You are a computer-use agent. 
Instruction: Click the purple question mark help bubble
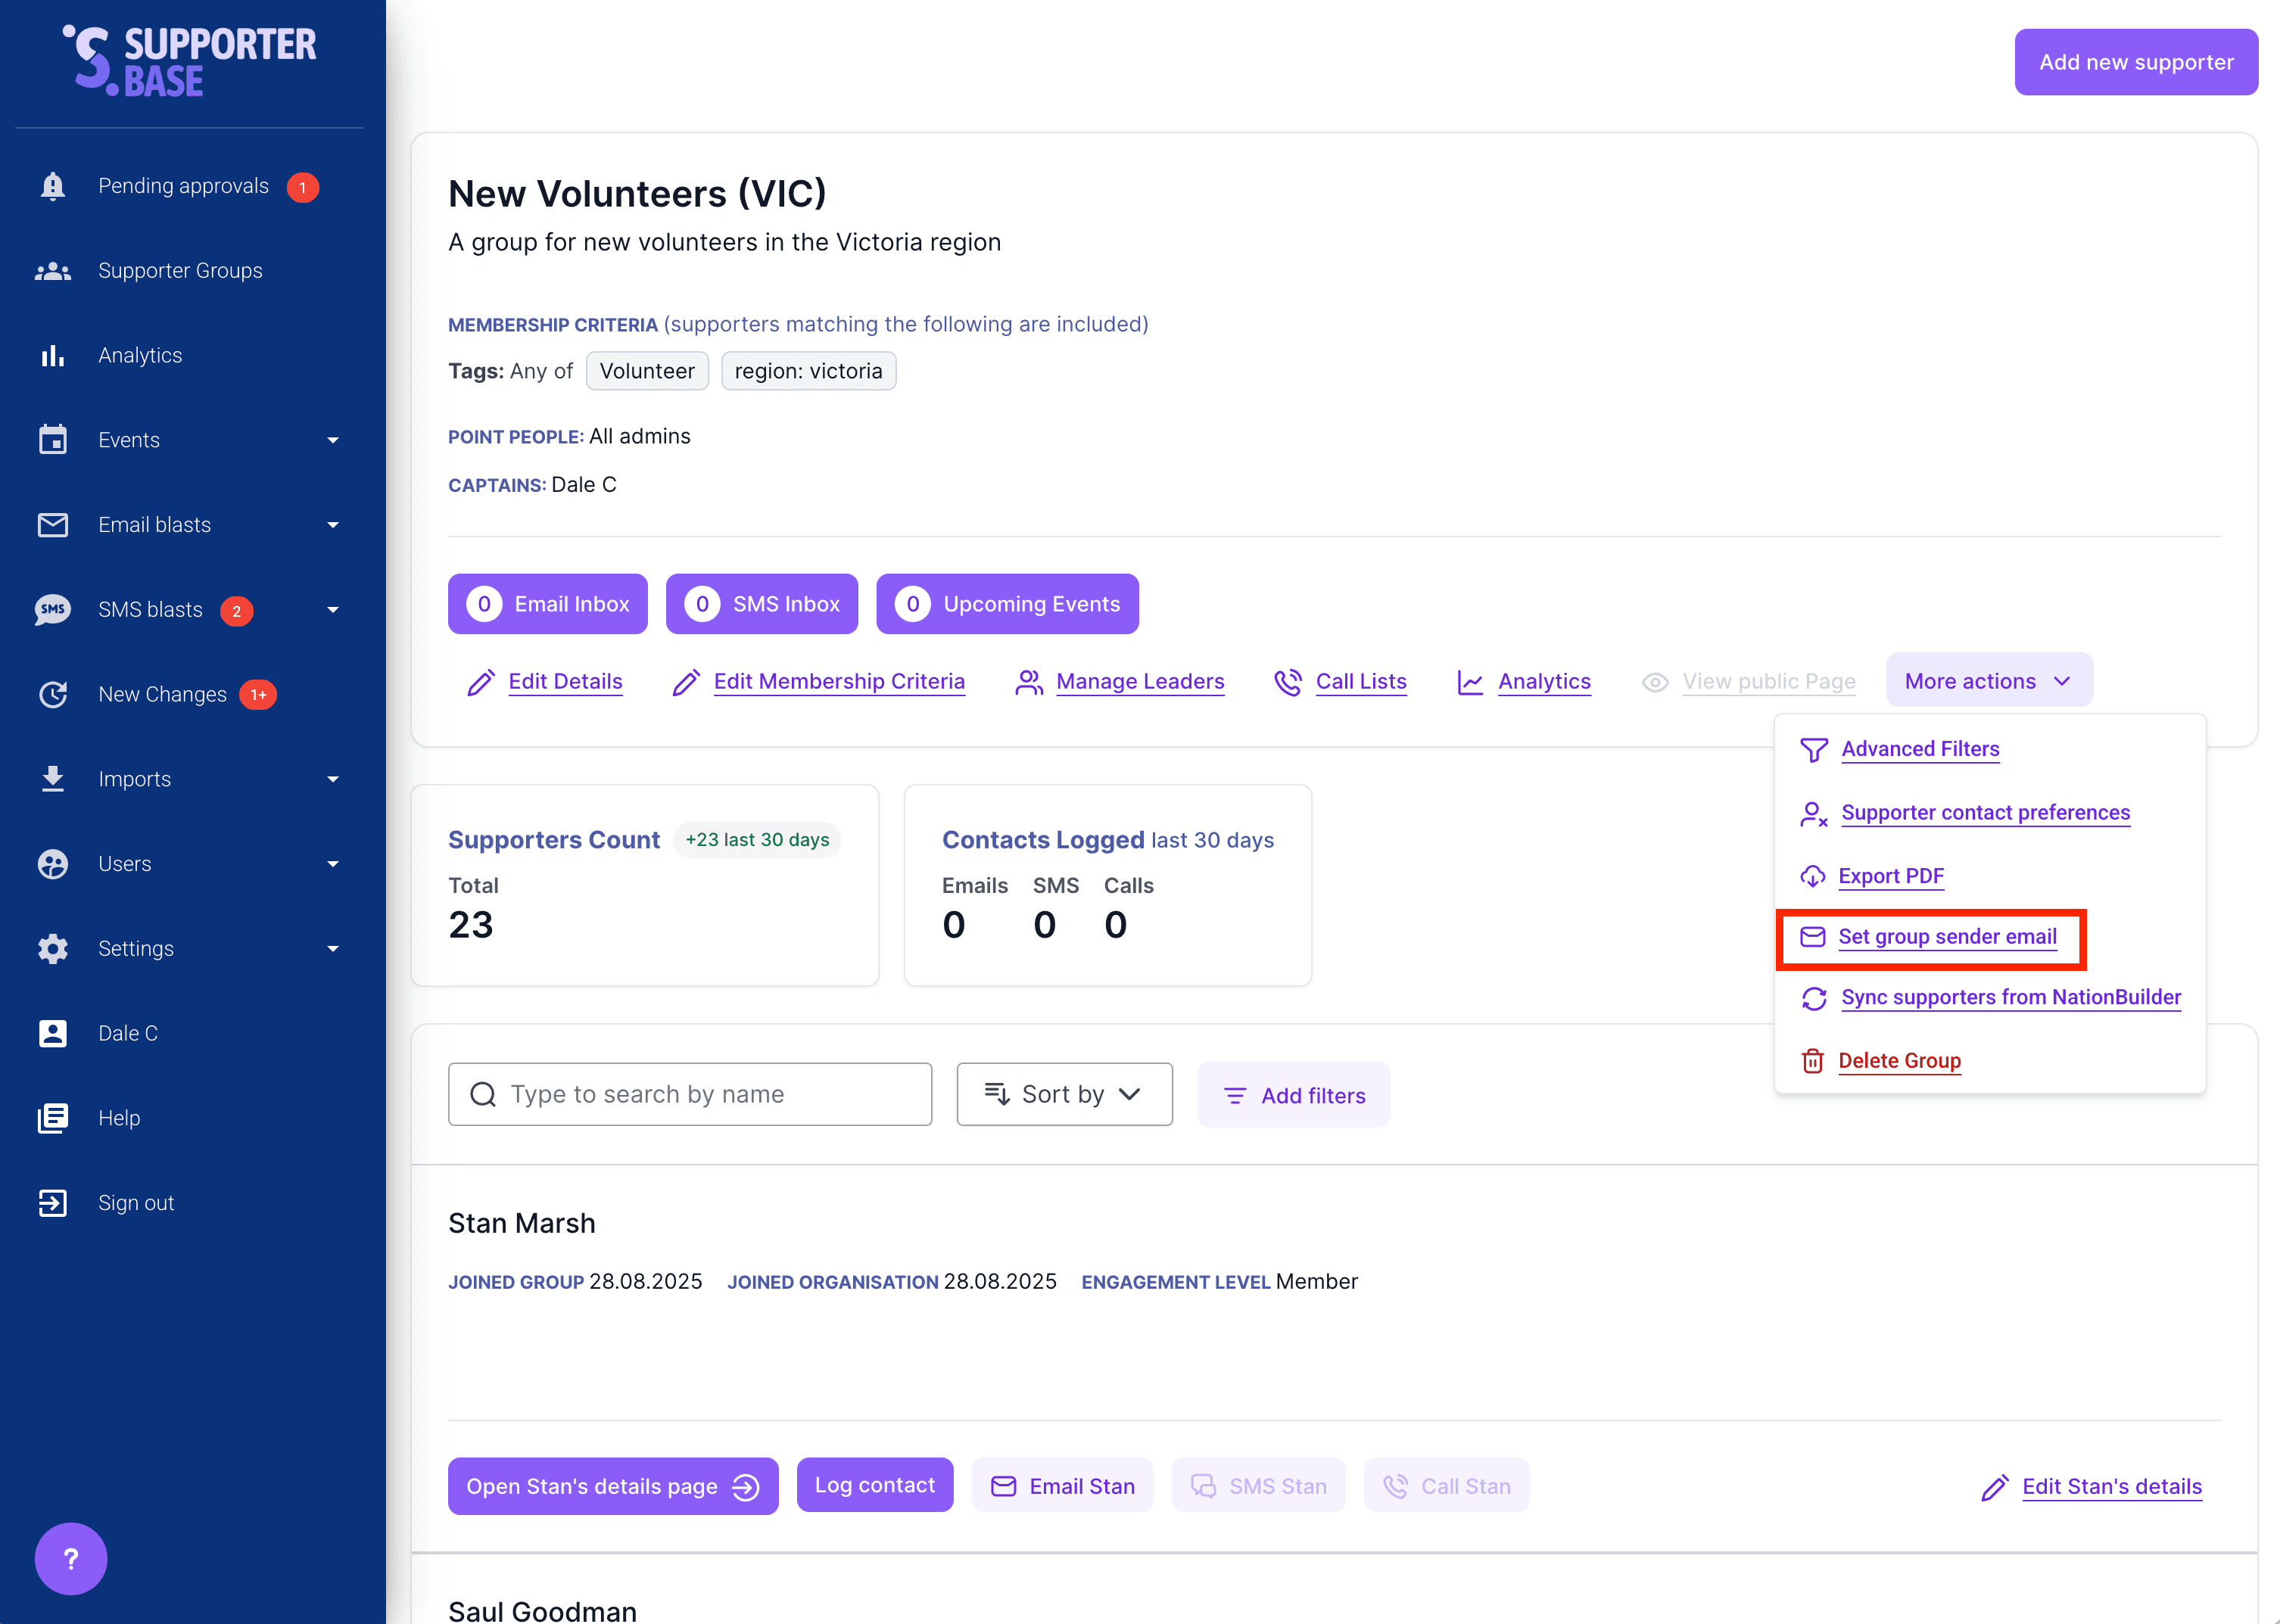tap(71, 1558)
